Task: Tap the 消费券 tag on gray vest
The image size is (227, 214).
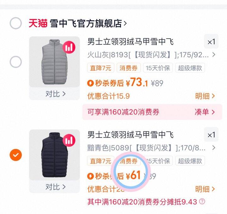Action: (x=129, y=68)
